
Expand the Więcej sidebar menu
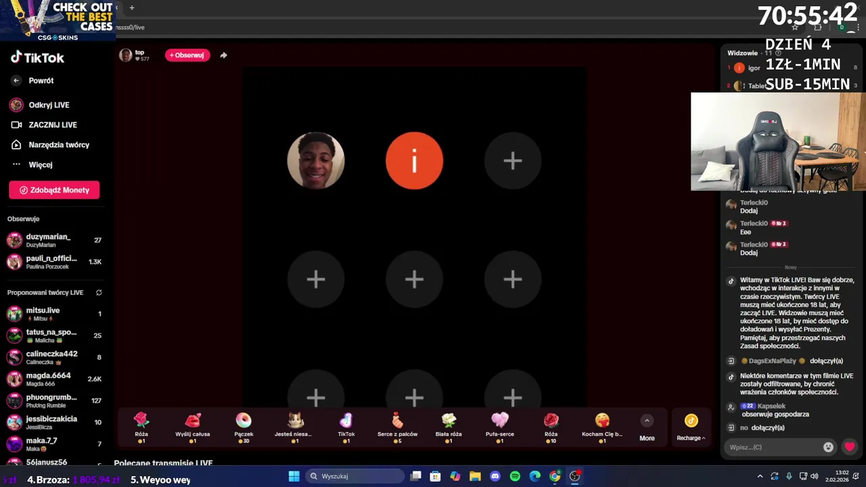41,164
